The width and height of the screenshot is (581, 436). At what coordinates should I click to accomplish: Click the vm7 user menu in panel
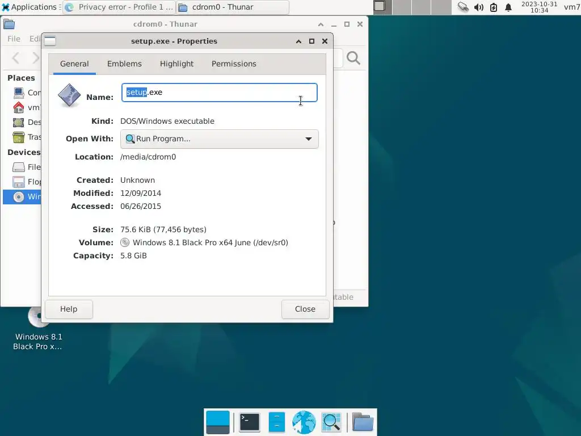(x=572, y=7)
